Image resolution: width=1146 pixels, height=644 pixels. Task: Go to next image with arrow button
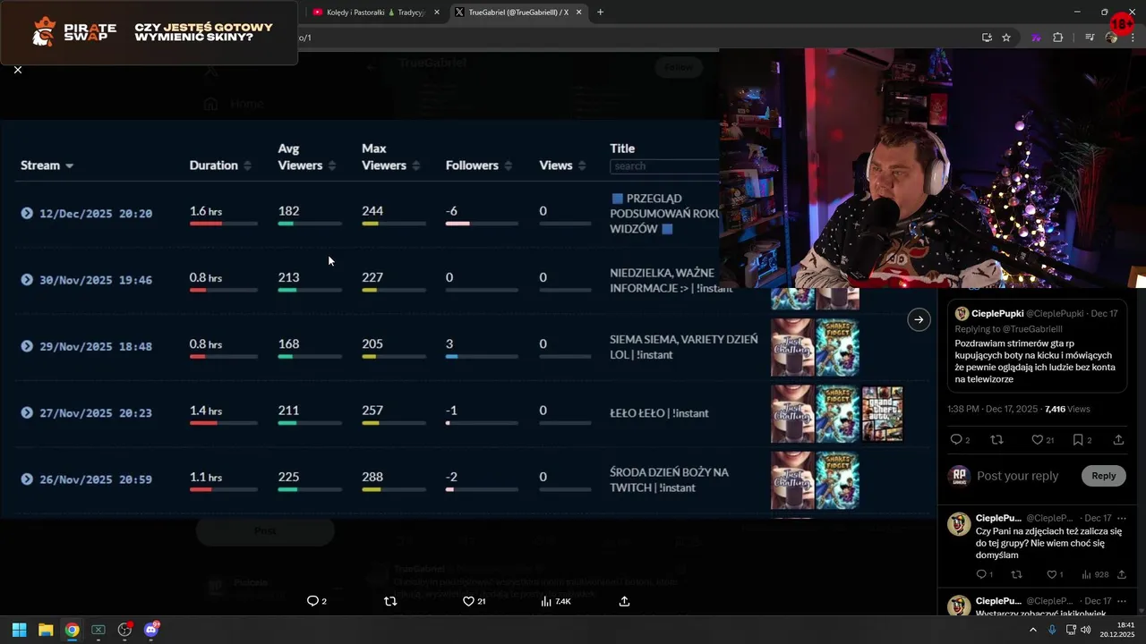919,319
